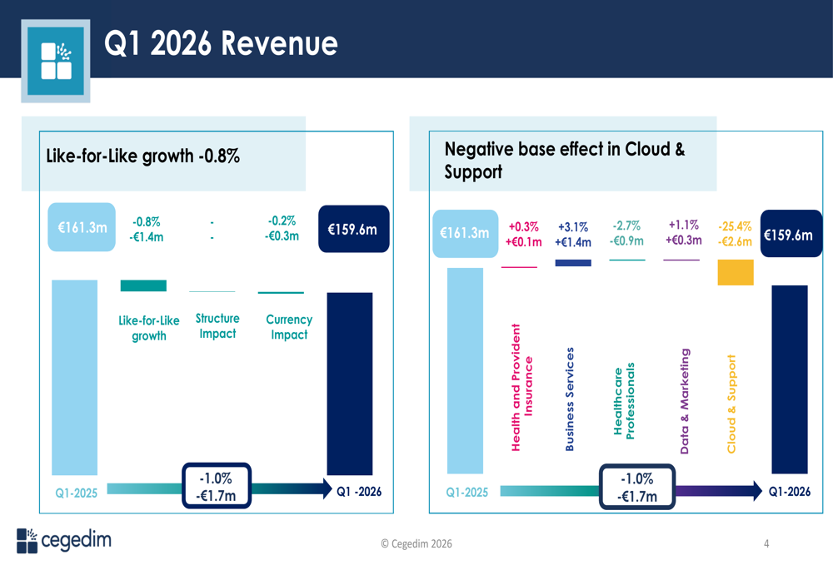Click the "Q1 2026 Revenue" slide title
Viewport: 833px width, 570px height.
pos(221,43)
